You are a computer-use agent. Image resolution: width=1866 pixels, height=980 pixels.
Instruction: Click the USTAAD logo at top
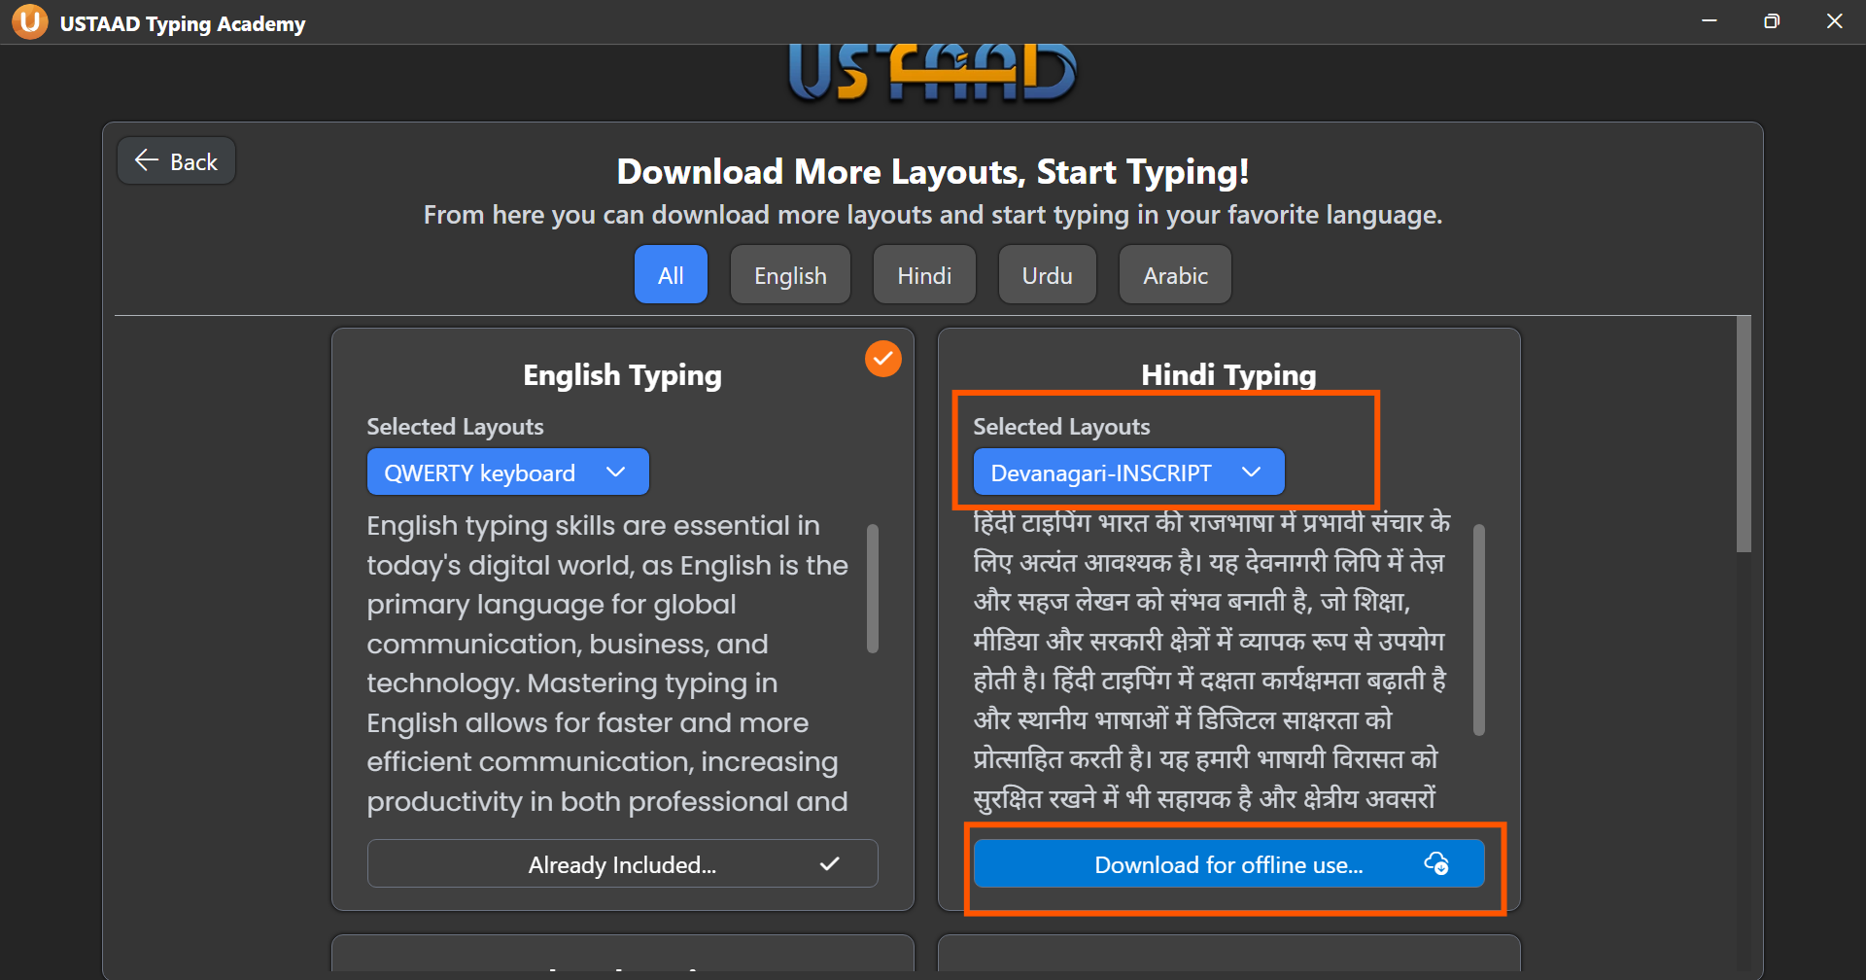(932, 72)
